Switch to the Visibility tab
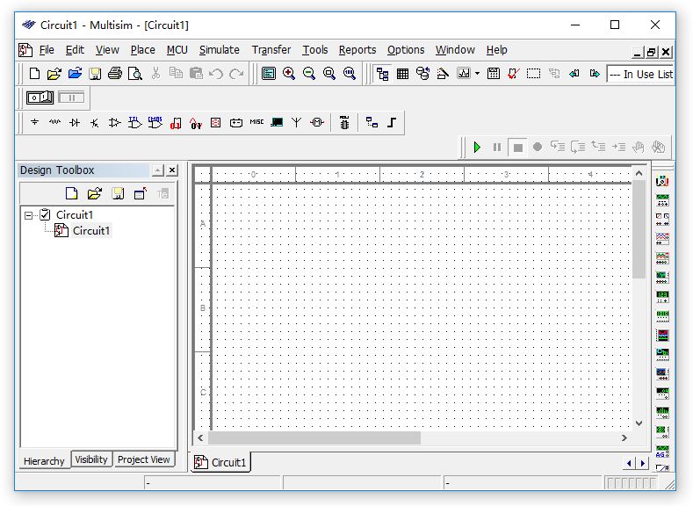This screenshot has height=506, width=693. pos(91,459)
